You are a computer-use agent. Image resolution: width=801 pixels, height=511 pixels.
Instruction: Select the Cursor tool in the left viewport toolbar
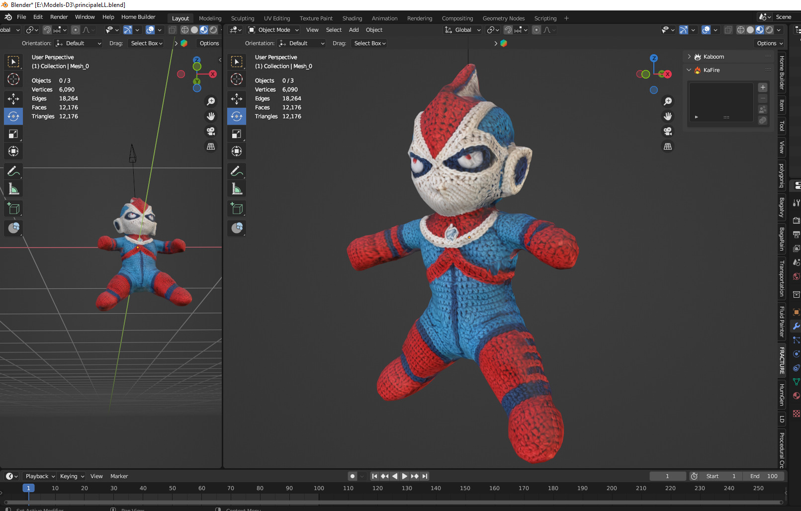coord(13,79)
